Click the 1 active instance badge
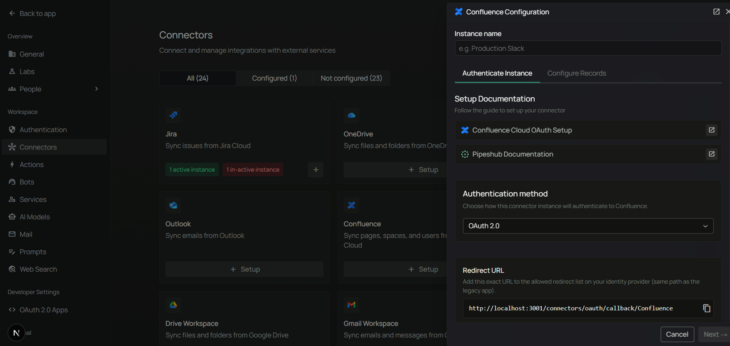The image size is (730, 346). 192,169
